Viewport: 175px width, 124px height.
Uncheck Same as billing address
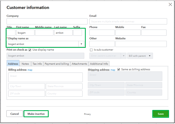click(119, 69)
